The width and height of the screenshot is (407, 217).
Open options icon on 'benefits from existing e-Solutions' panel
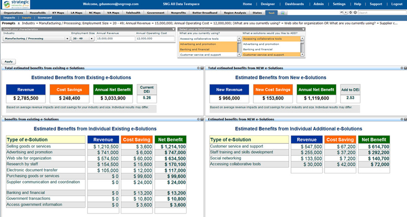tap(198, 119)
